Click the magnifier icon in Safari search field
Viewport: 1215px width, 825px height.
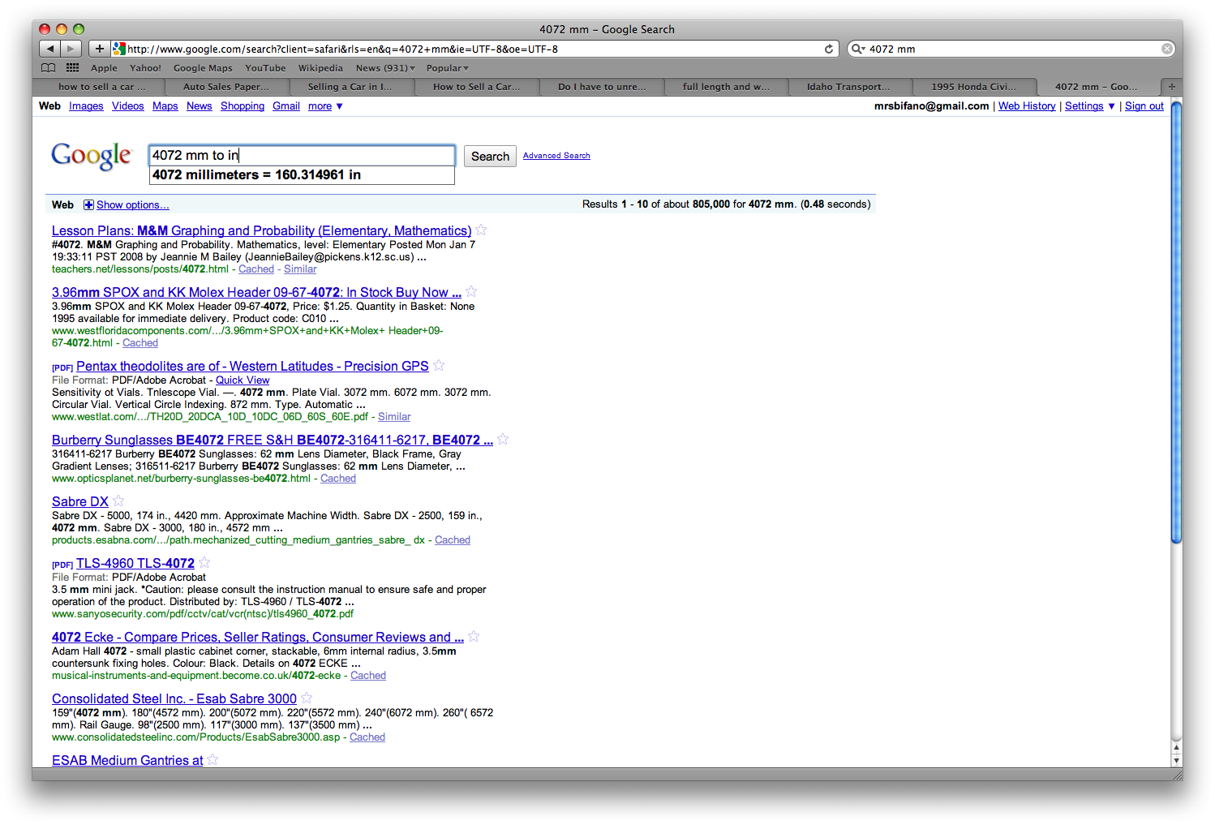tap(858, 49)
